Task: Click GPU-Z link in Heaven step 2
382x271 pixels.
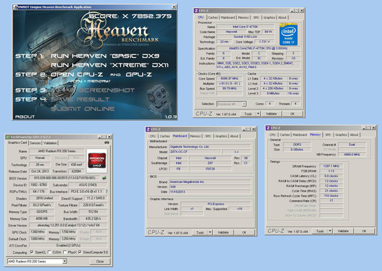Action: (x=138, y=75)
